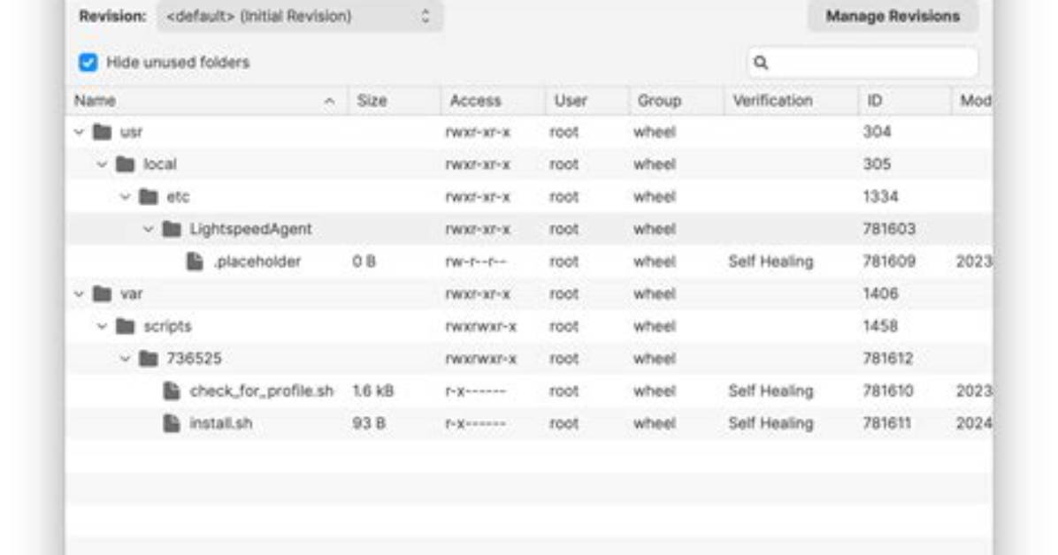
Task: Collapse the var folder chevron
Action: click(x=79, y=294)
